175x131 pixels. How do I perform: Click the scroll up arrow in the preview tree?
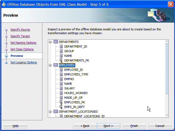coord(167,41)
